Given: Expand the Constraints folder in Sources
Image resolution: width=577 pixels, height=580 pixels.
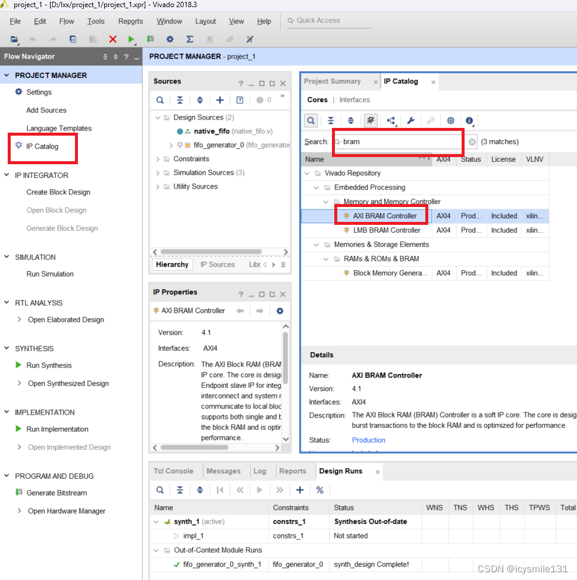Looking at the screenshot, I should [158, 159].
